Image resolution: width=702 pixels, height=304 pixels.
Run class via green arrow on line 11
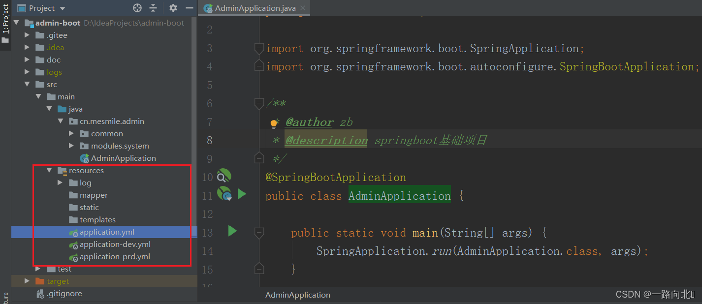coord(242,194)
